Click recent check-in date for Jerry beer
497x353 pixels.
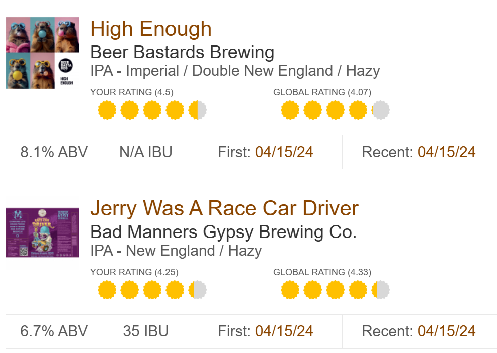[x=446, y=331]
